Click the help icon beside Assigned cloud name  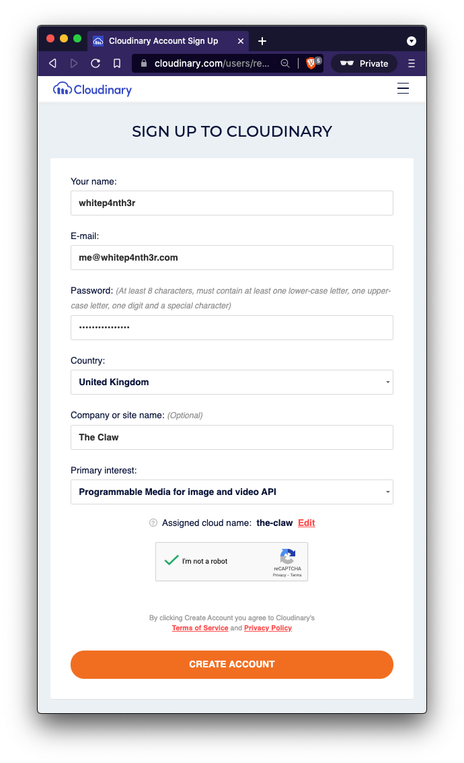tap(153, 523)
